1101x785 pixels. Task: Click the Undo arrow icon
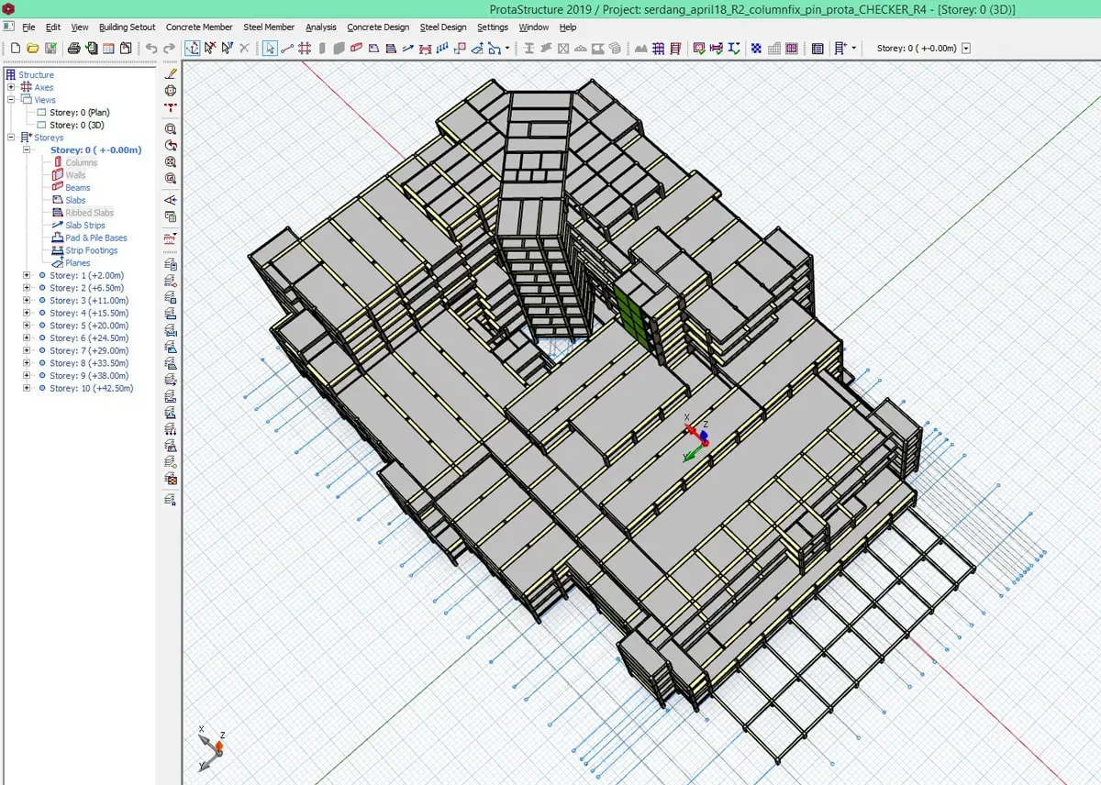coord(151,48)
